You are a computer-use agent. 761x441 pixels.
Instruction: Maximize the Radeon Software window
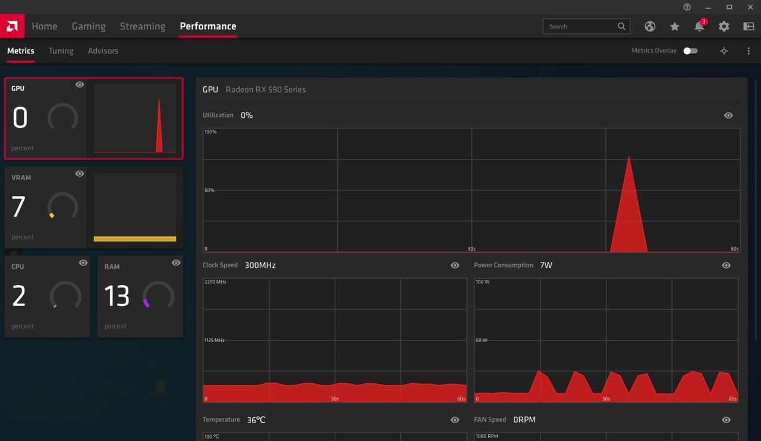[x=729, y=7]
